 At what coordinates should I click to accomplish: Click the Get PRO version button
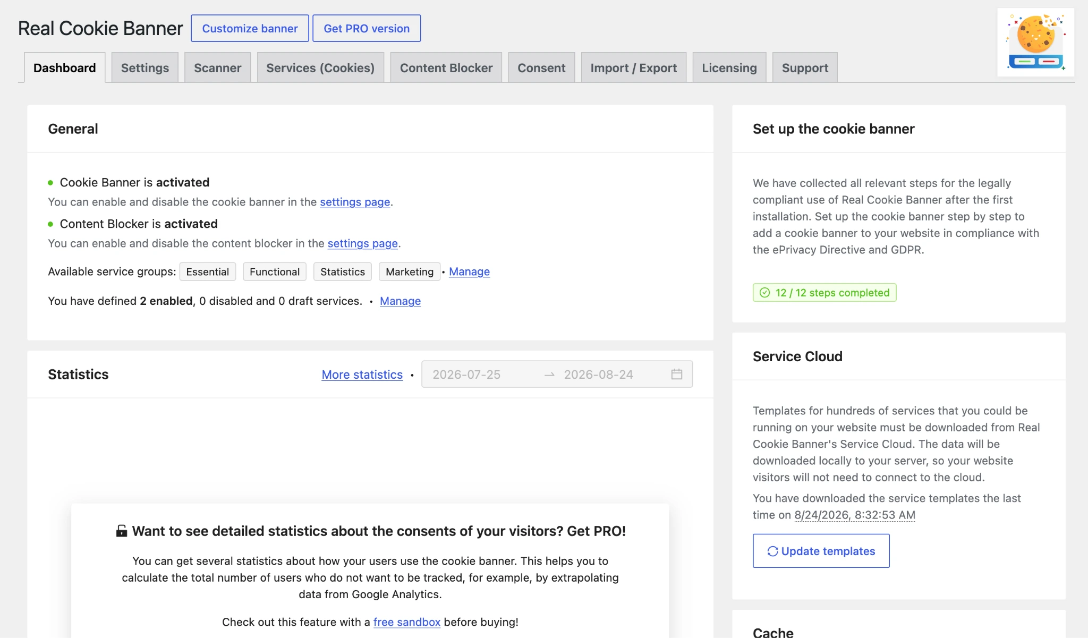point(367,28)
